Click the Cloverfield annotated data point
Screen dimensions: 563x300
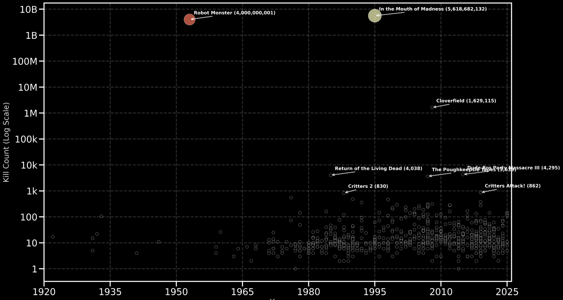pos(433,107)
